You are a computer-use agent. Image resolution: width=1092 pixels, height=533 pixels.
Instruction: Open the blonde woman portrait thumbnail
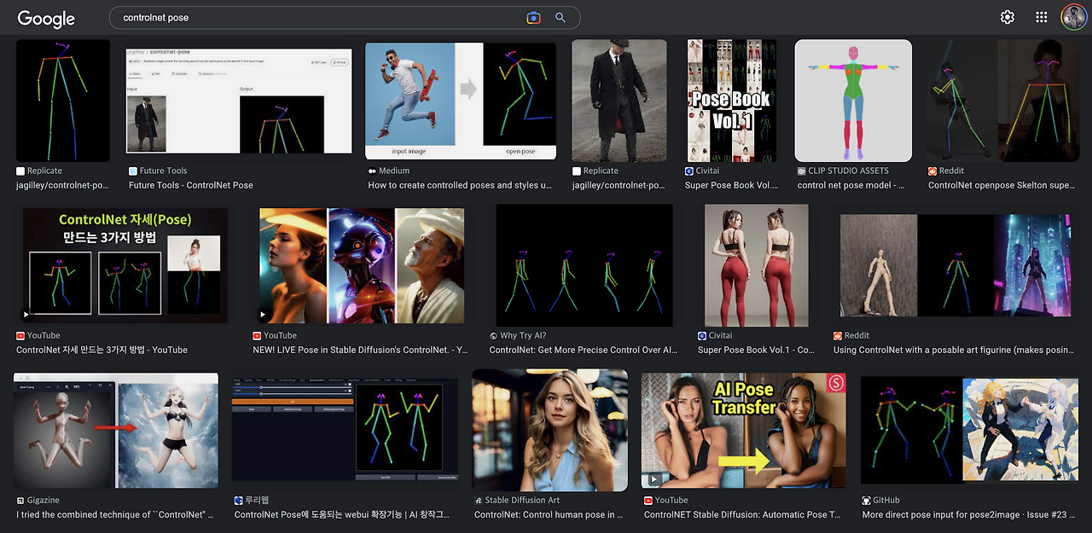[549, 430]
